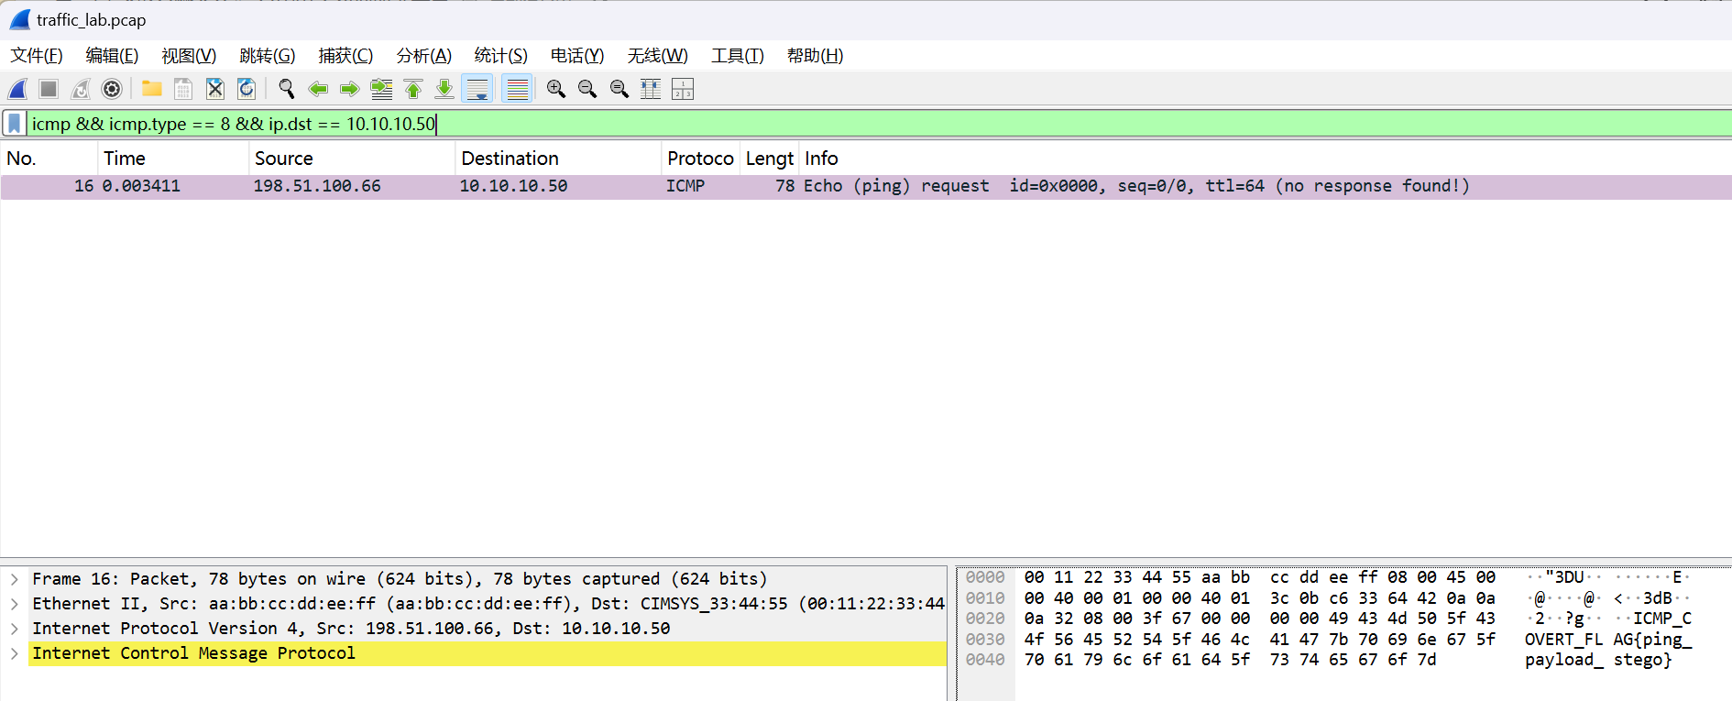This screenshot has height=701, width=1732.
Task: Click the reset layout toolbar icon
Action: click(683, 89)
